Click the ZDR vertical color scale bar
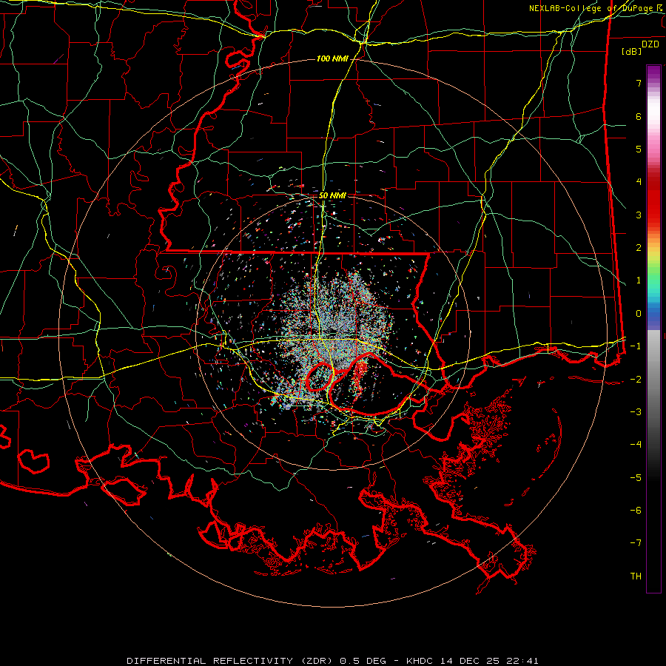 [x=653, y=329]
